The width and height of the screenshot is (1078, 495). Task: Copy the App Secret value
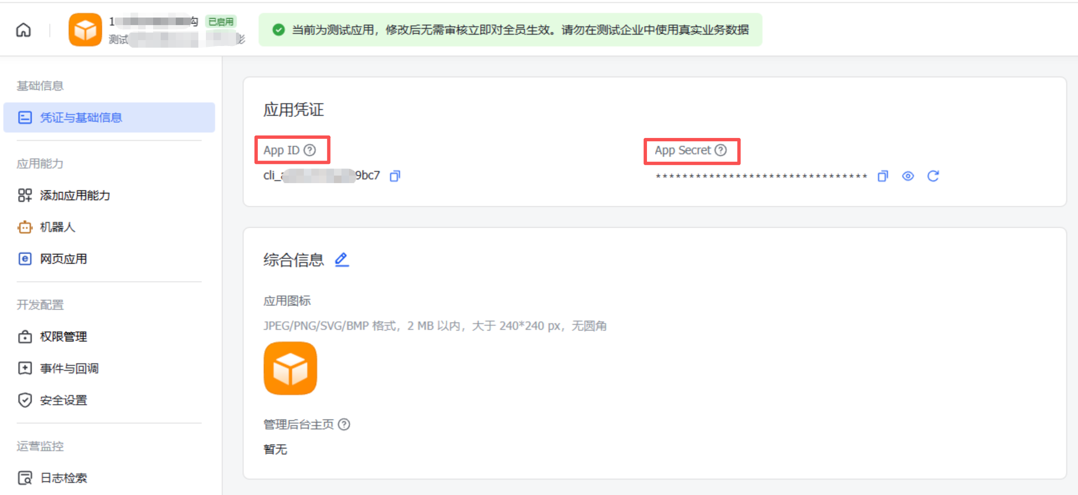[883, 176]
